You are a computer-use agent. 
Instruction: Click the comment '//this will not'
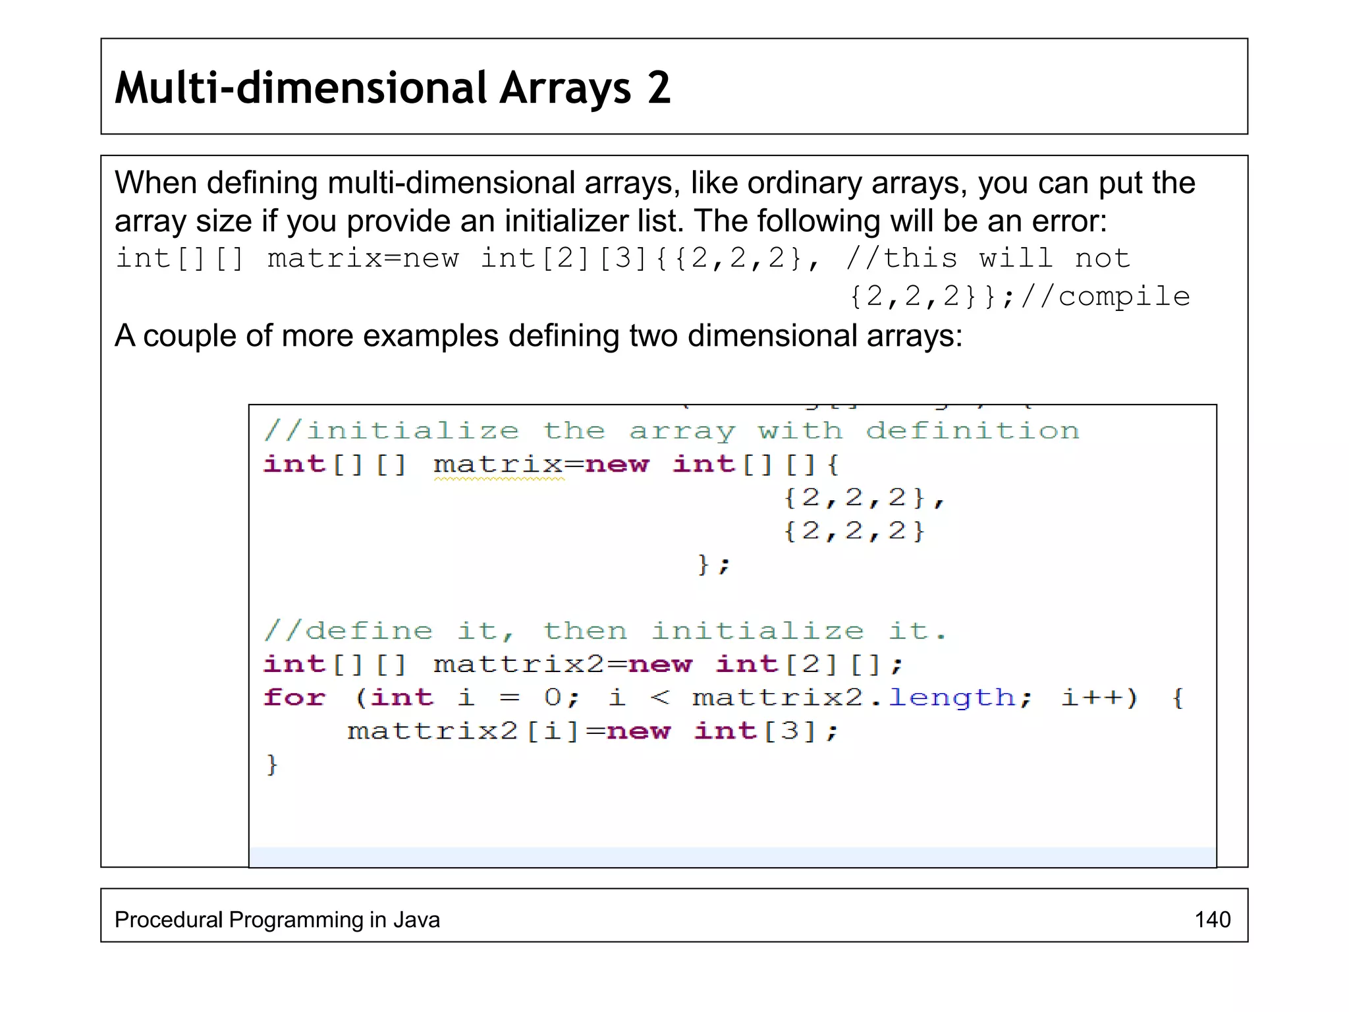[987, 258]
